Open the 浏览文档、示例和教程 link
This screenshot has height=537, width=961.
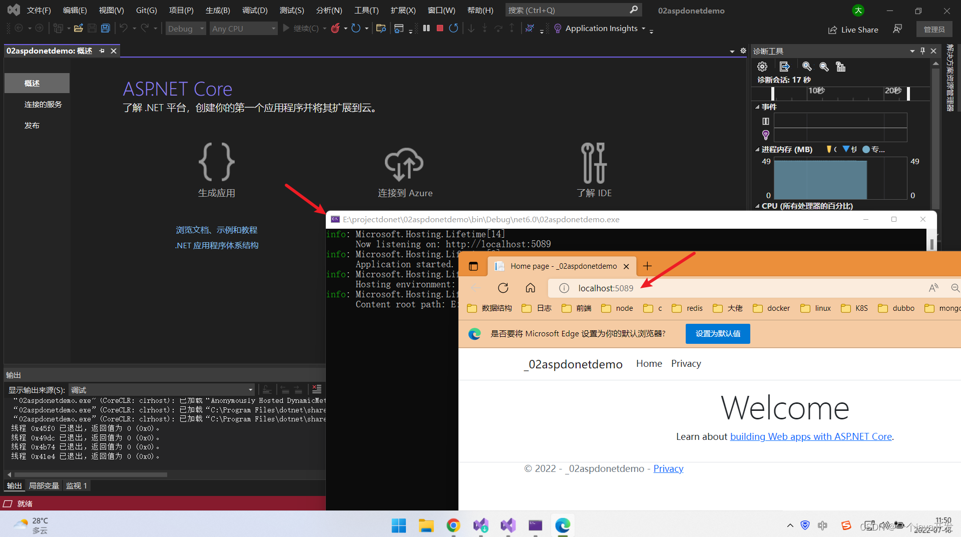(x=217, y=230)
